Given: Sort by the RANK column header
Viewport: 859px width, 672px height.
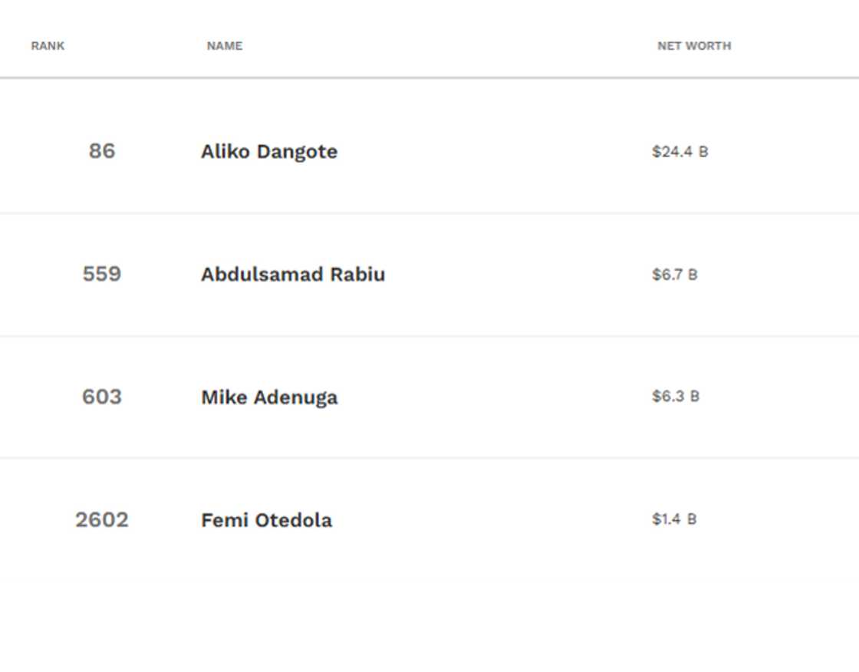Looking at the screenshot, I should pos(48,46).
